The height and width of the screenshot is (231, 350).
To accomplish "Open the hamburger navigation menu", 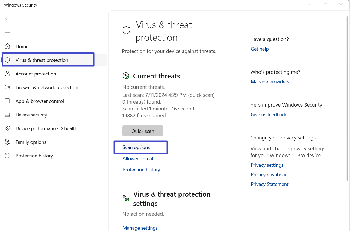I will click(7, 33).
